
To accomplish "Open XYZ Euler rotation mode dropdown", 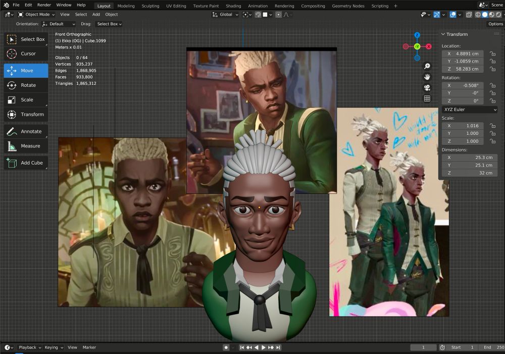I will 470,110.
